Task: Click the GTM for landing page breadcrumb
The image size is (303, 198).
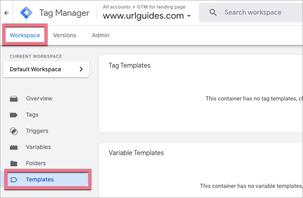Action: [x=161, y=7]
